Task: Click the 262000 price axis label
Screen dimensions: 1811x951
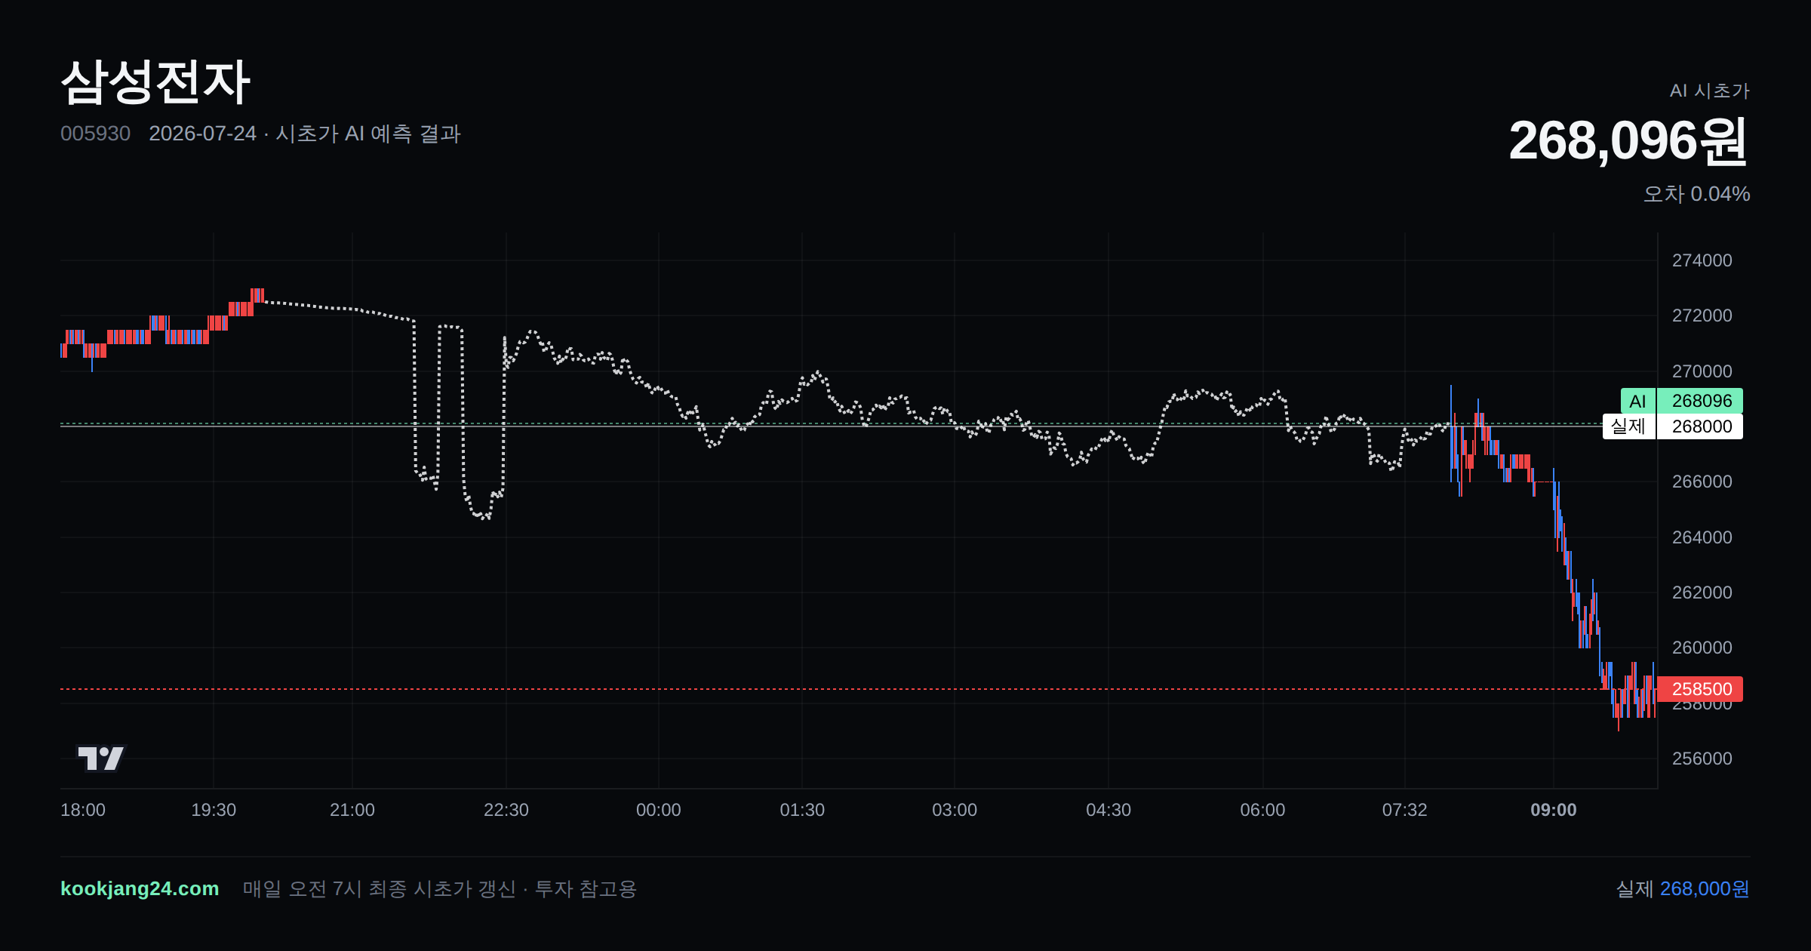Action: point(1702,592)
